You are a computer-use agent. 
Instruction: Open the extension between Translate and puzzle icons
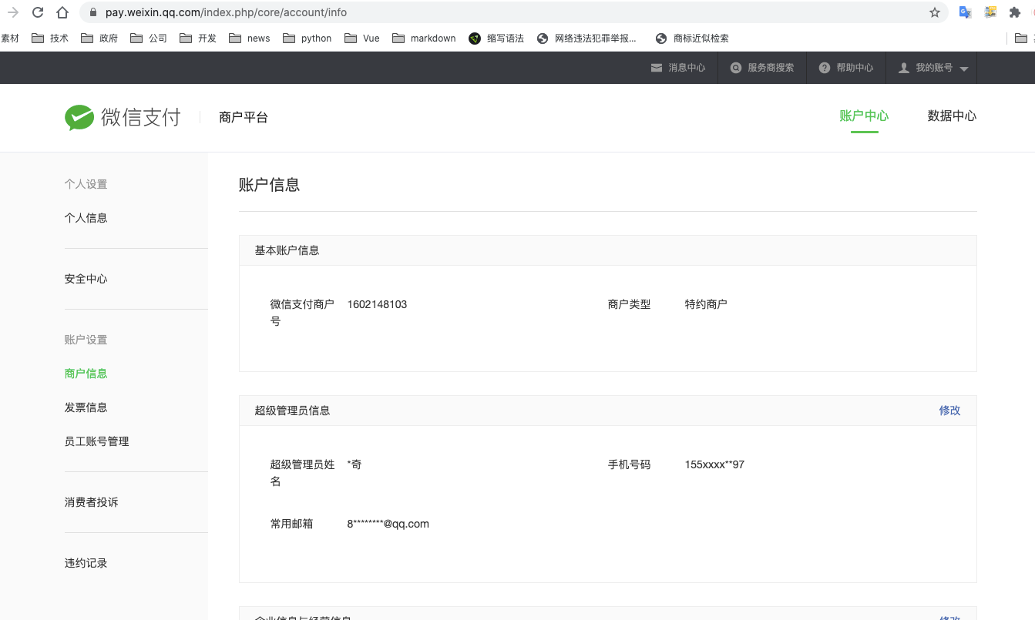[x=990, y=12]
